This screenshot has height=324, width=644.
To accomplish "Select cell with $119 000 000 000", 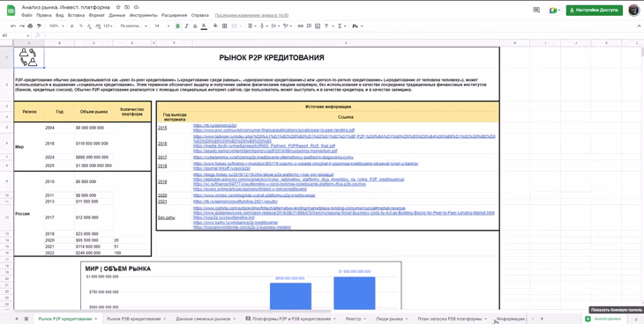I will click(x=94, y=144).
